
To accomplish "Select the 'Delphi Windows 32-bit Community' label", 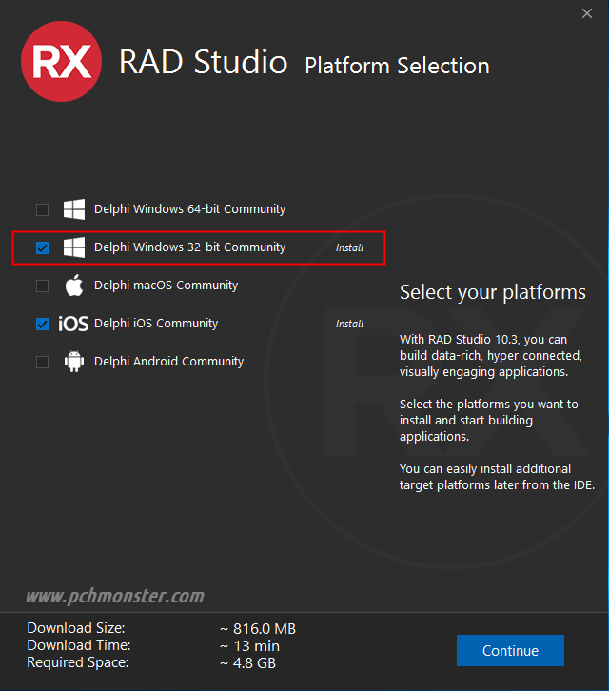I will [x=190, y=247].
